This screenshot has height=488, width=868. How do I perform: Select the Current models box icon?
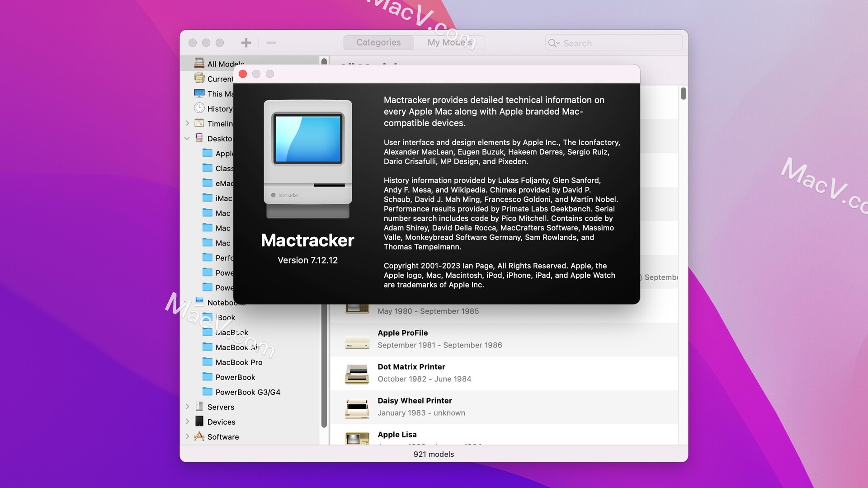click(199, 78)
